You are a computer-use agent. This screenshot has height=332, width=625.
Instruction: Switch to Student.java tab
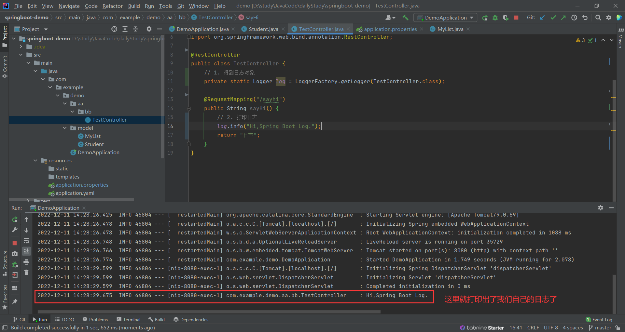[x=263, y=29]
